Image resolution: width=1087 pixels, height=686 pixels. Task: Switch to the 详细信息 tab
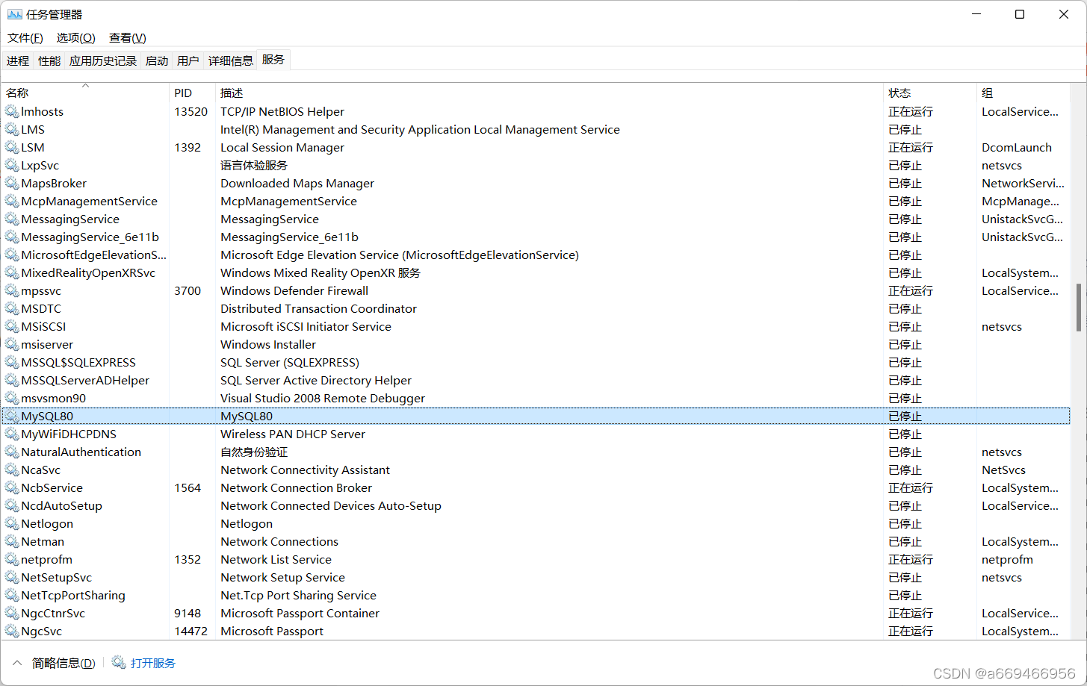click(231, 61)
